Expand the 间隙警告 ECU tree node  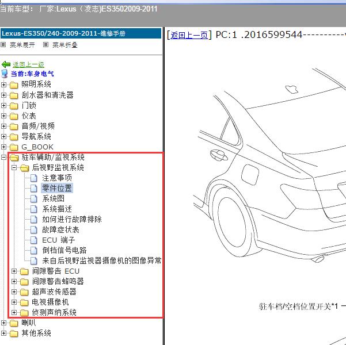click(14, 271)
